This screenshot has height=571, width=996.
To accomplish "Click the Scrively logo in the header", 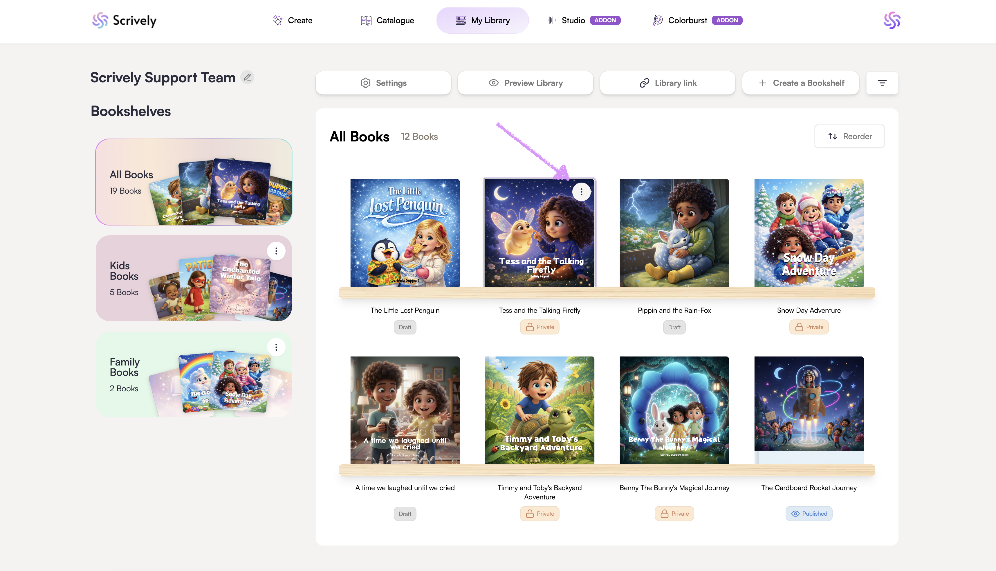I will point(124,20).
